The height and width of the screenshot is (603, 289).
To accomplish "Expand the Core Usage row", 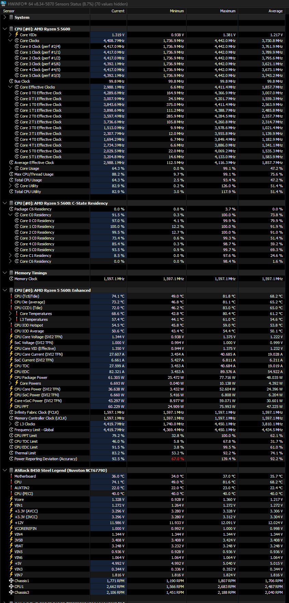I will click(x=10, y=168).
